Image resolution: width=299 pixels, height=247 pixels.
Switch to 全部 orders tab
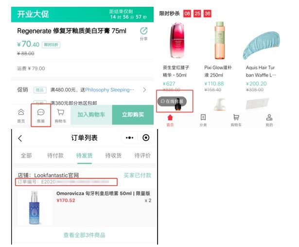tap(26, 155)
